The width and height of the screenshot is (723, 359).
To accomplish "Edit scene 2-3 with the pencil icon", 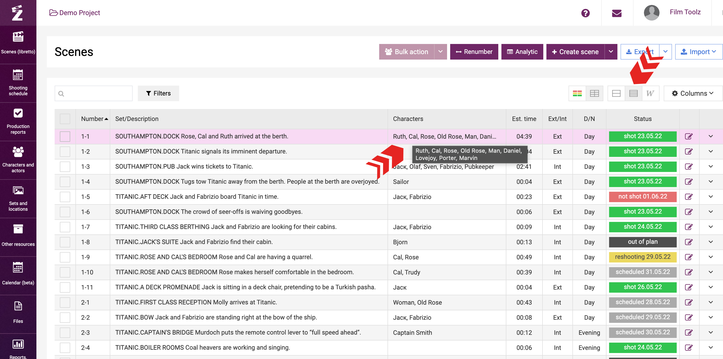I will pos(689,333).
